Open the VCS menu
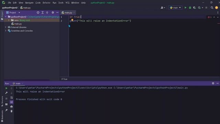The image size is (220, 124). [67, 3]
